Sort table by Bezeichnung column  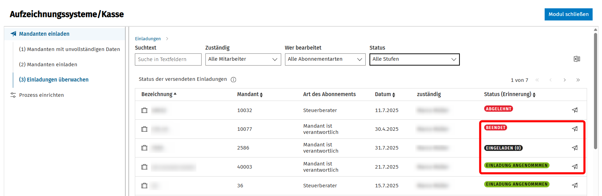pos(159,94)
